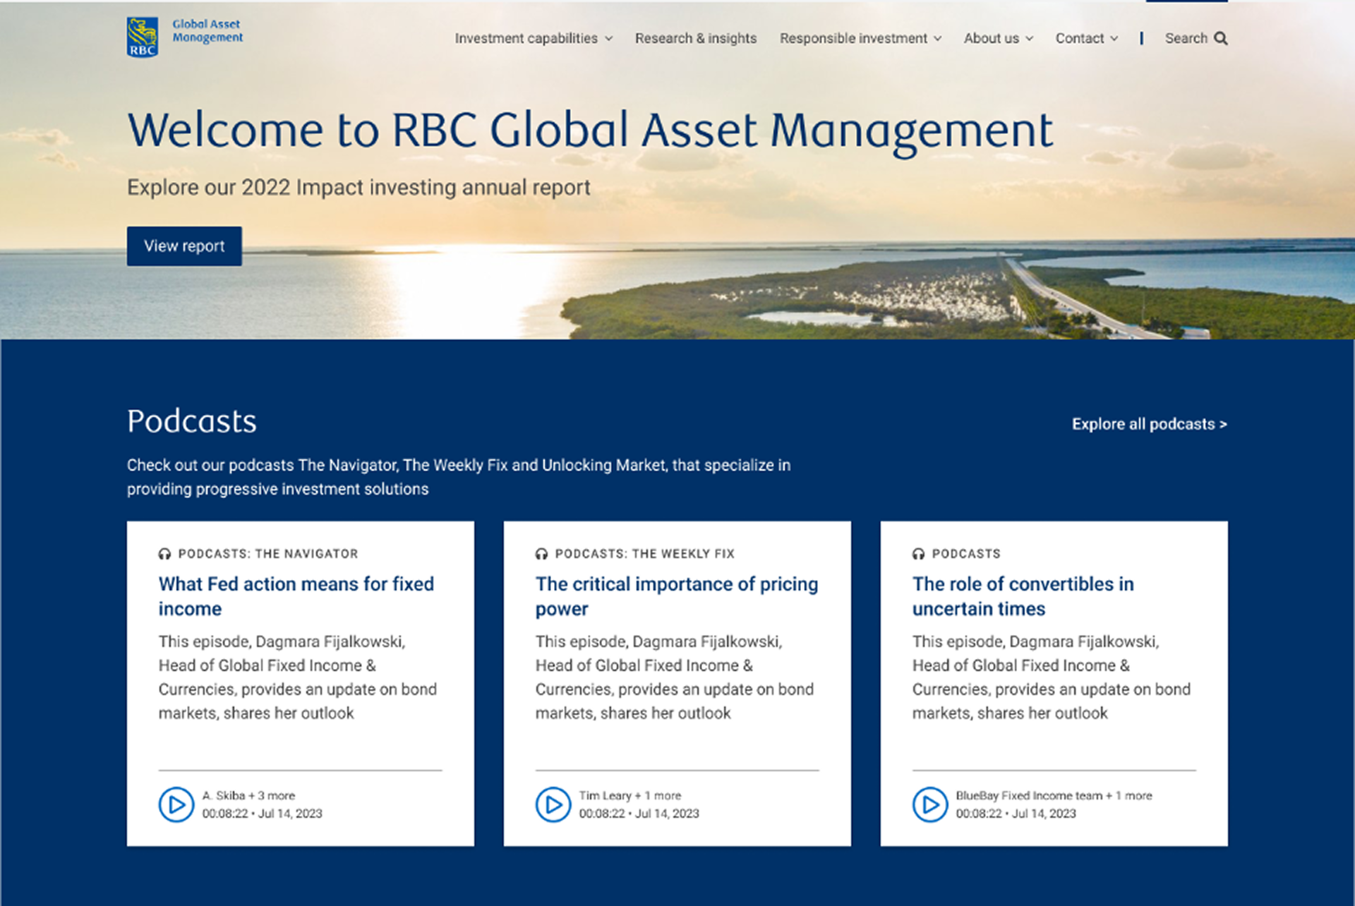Open What Fed action means for fixed income
The height and width of the screenshot is (906, 1355).
tap(296, 596)
